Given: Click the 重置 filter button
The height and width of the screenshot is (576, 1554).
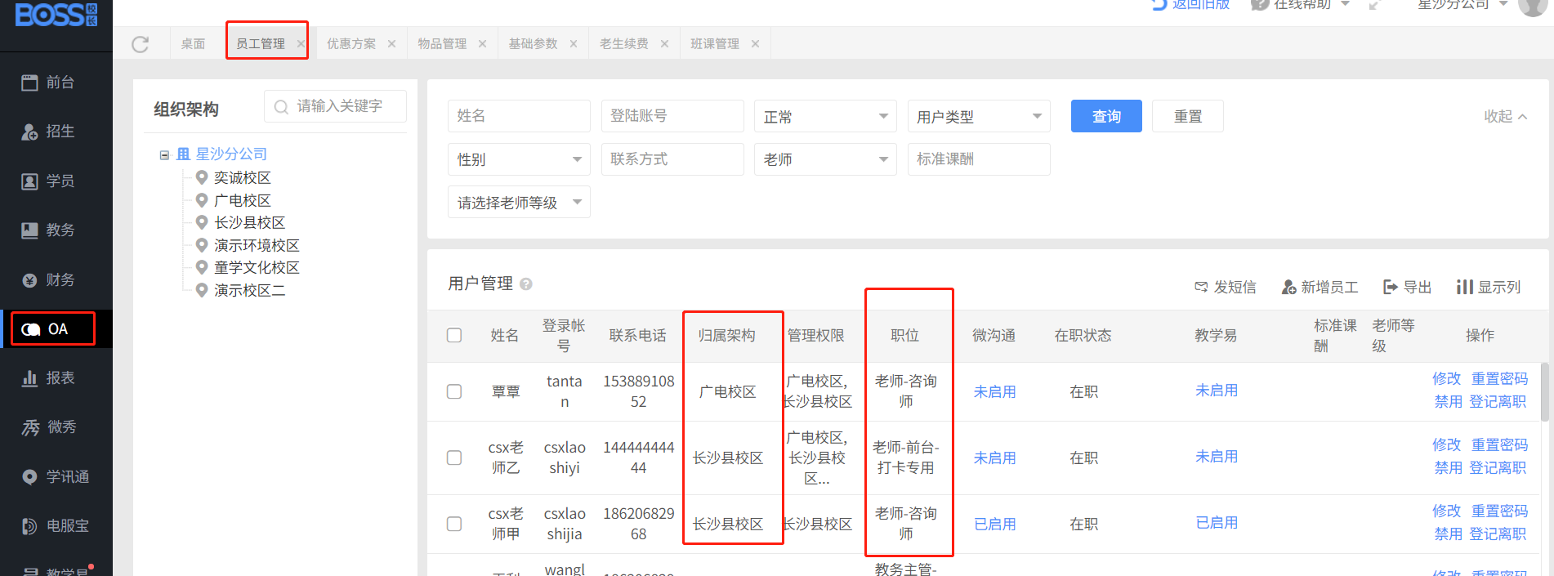Looking at the screenshot, I should (1188, 116).
